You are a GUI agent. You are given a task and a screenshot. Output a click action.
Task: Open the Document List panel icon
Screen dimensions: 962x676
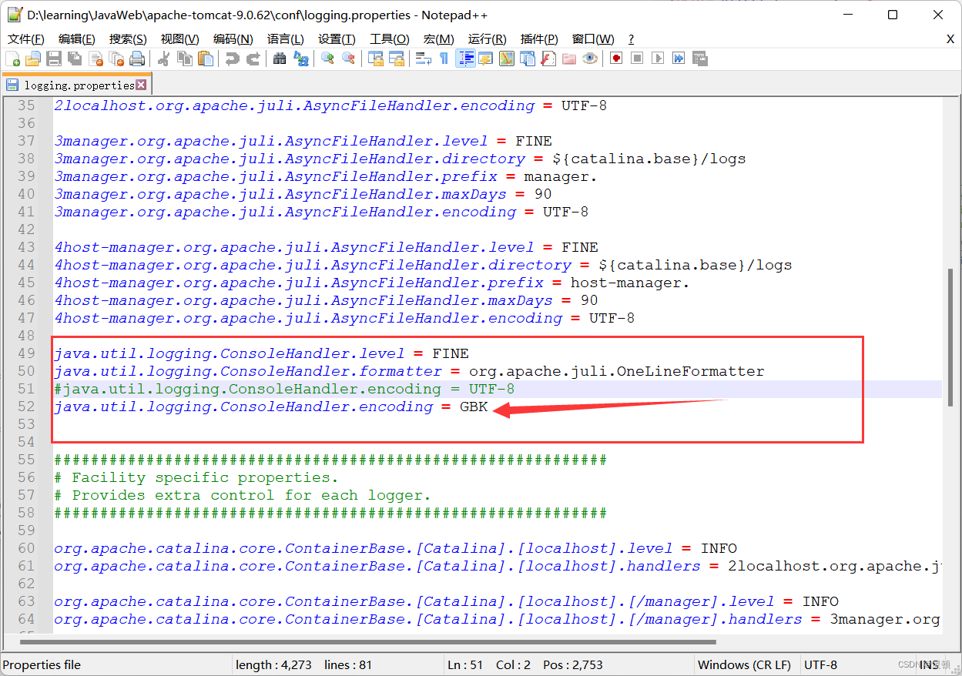tap(528, 59)
